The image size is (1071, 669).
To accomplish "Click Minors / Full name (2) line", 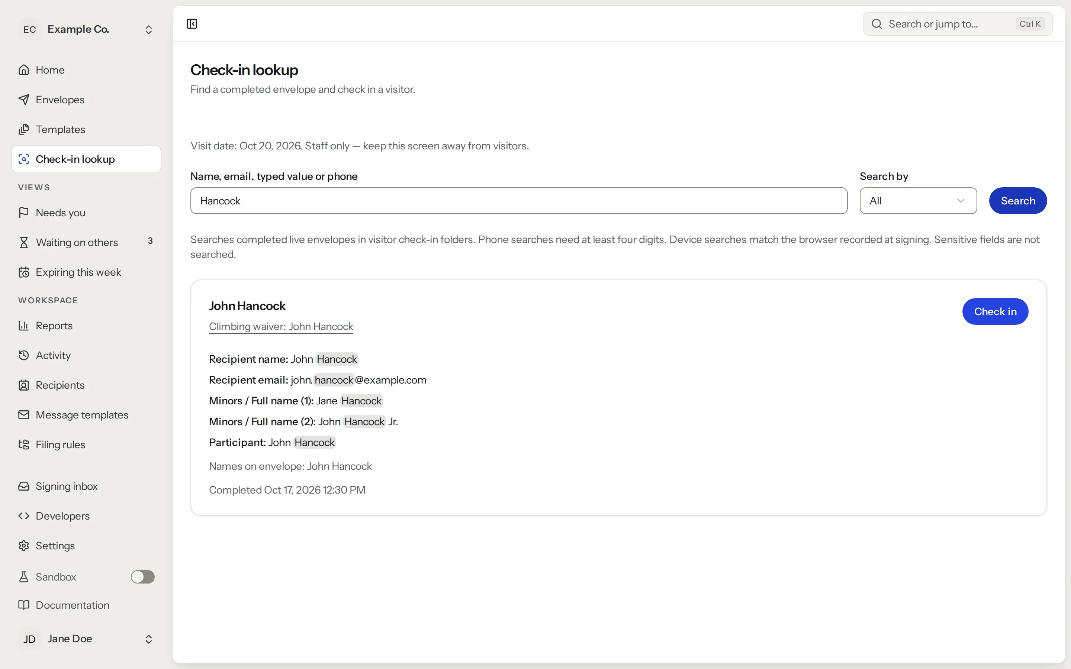I will [x=303, y=422].
